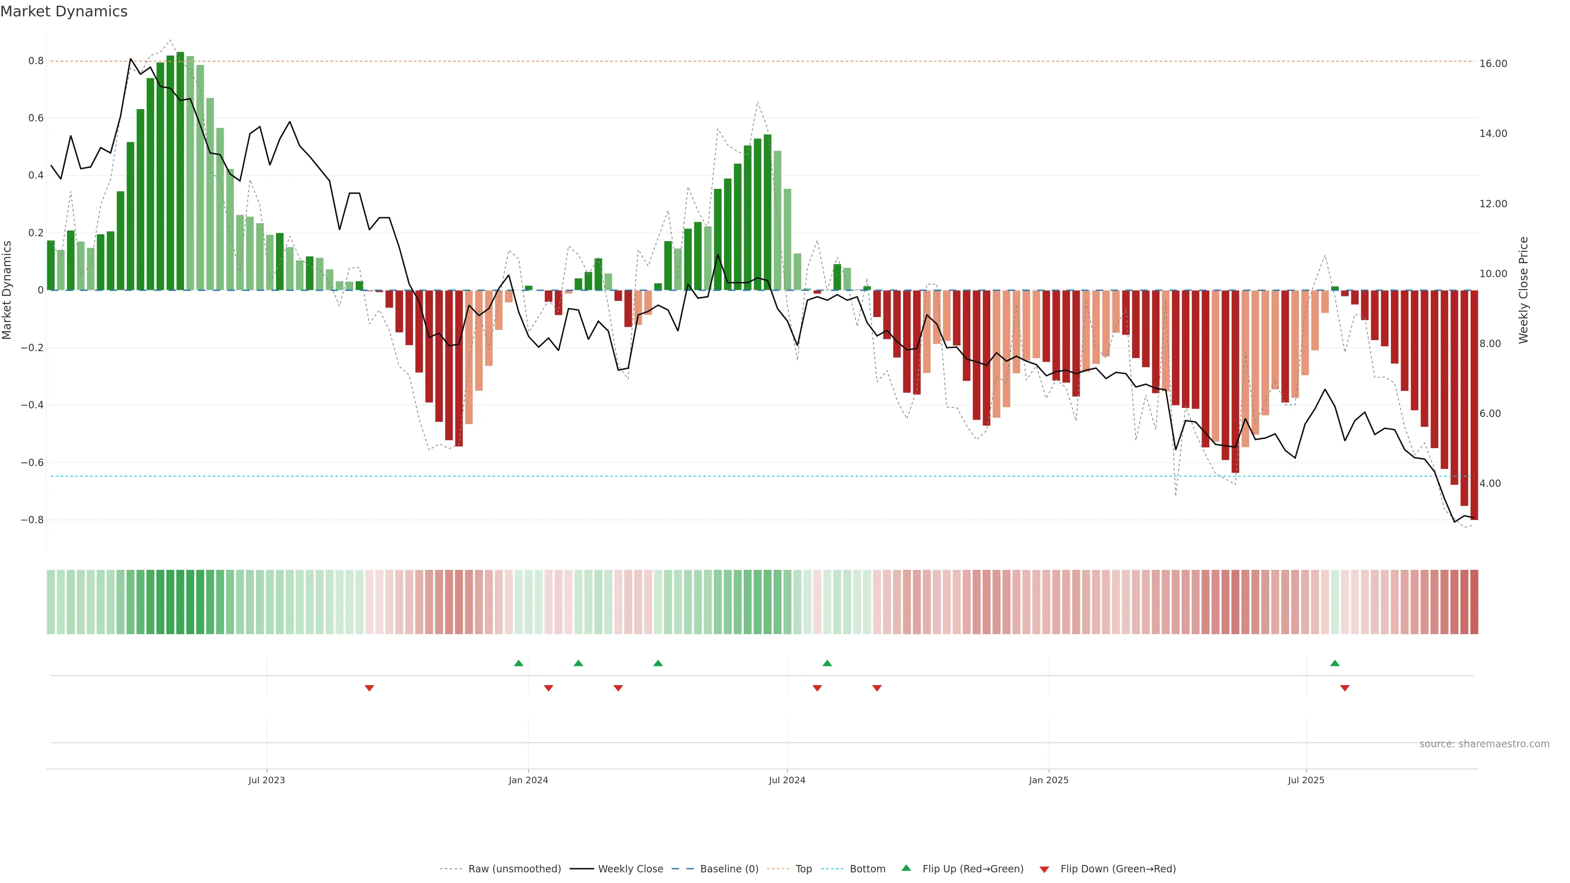Click the Jul 2024 x-axis label

[x=787, y=780]
